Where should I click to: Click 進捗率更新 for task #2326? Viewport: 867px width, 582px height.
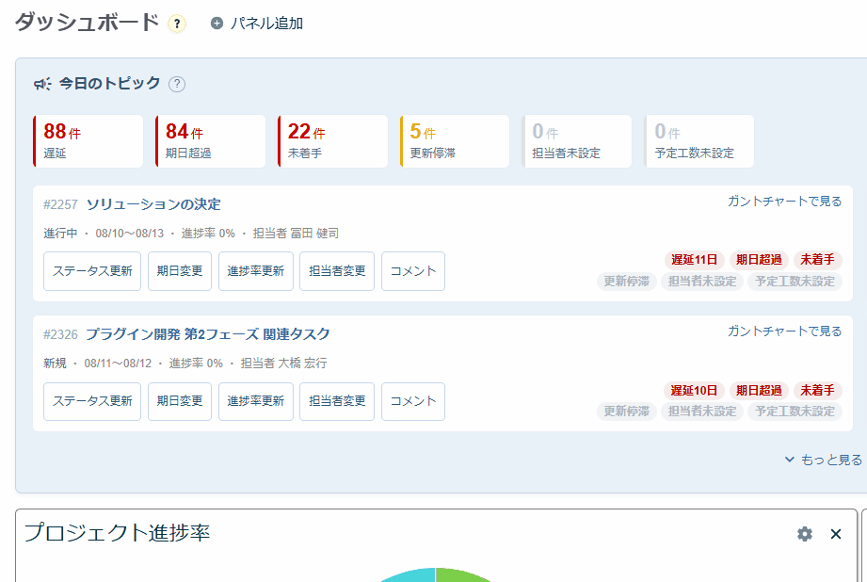255,401
